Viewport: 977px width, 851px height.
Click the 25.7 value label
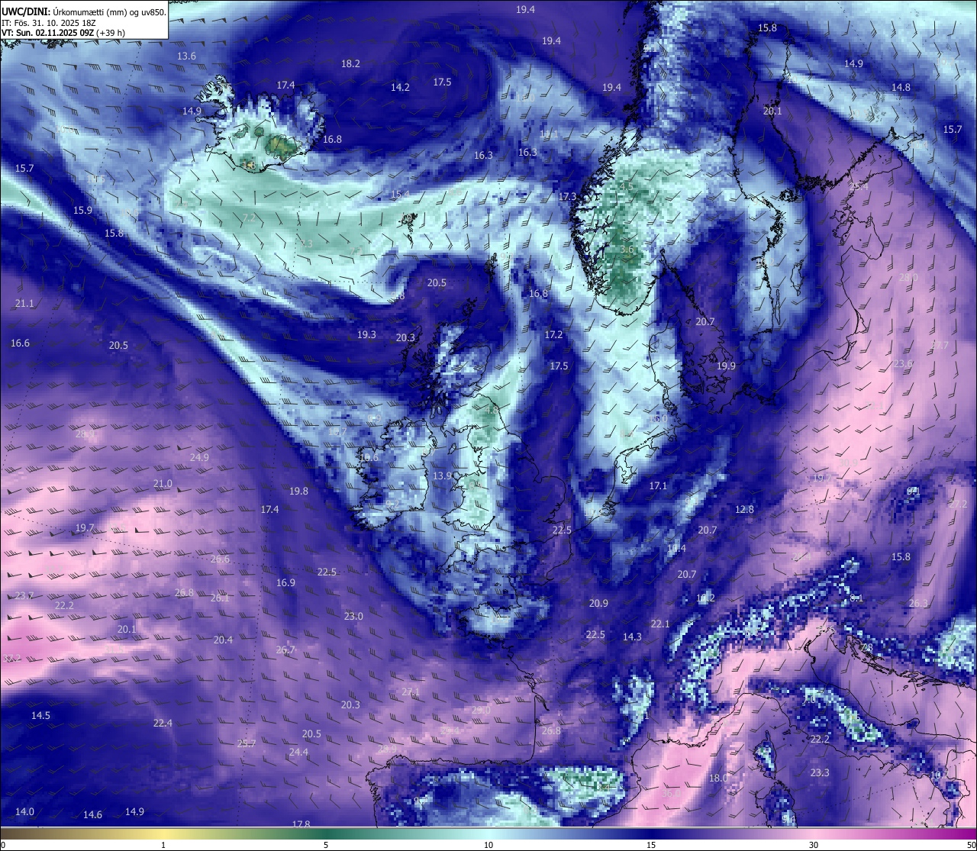[x=247, y=744]
